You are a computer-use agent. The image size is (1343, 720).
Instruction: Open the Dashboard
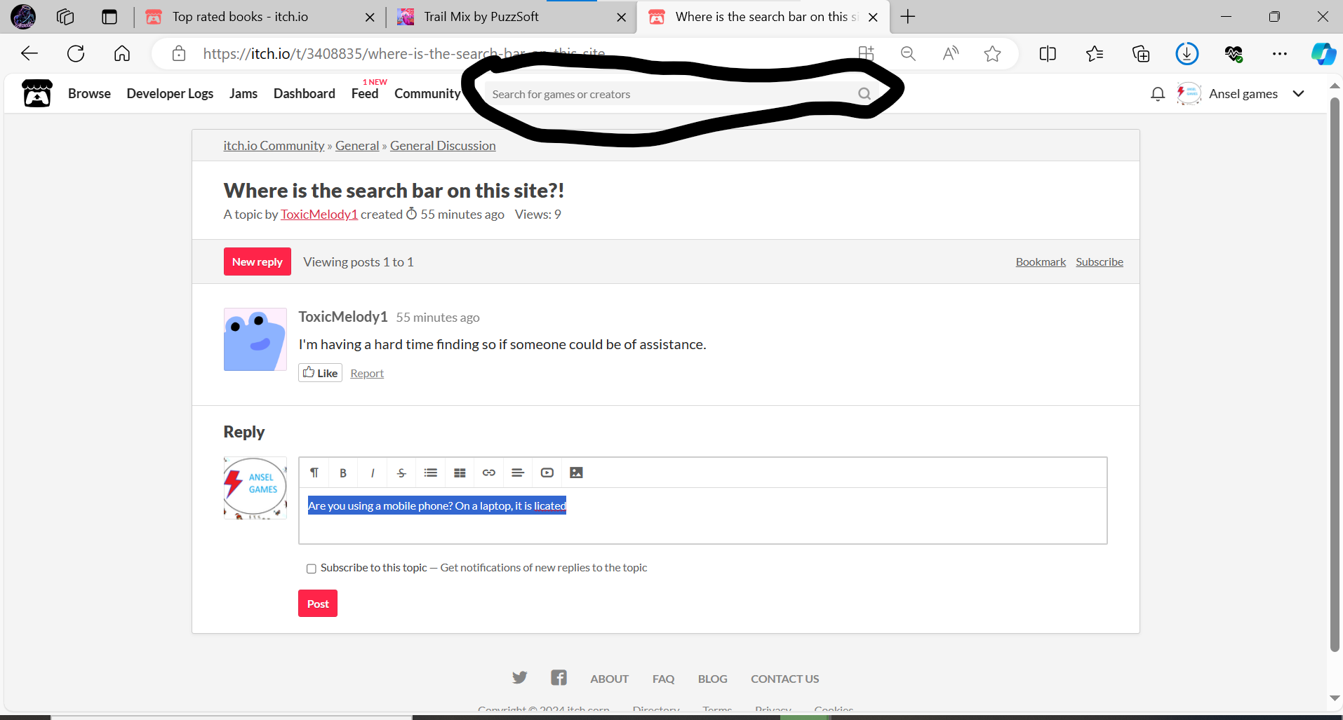pyautogui.click(x=305, y=94)
